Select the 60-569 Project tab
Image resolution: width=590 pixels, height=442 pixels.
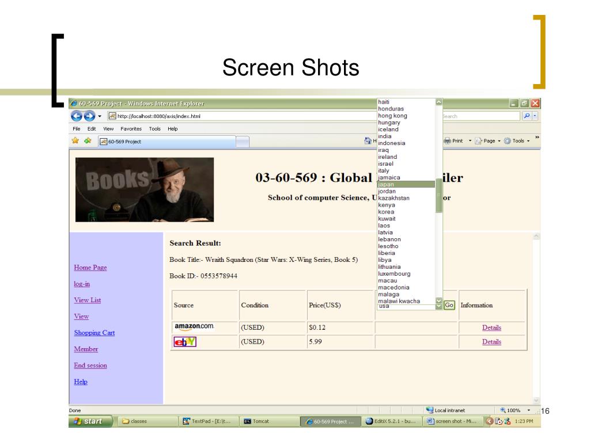click(167, 142)
